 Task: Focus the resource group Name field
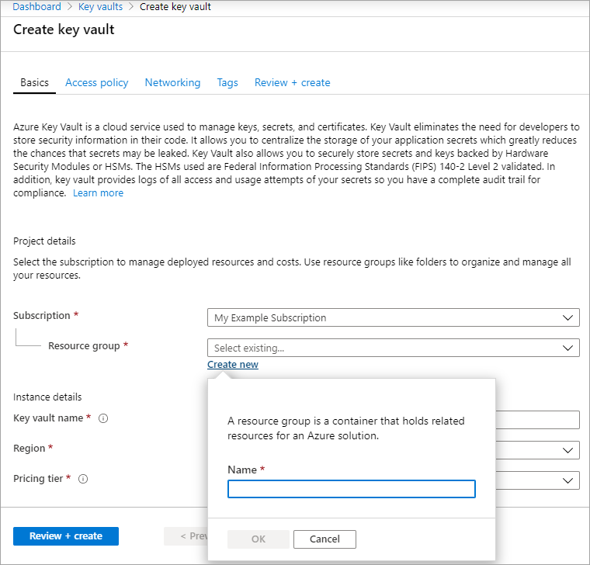[x=351, y=489]
